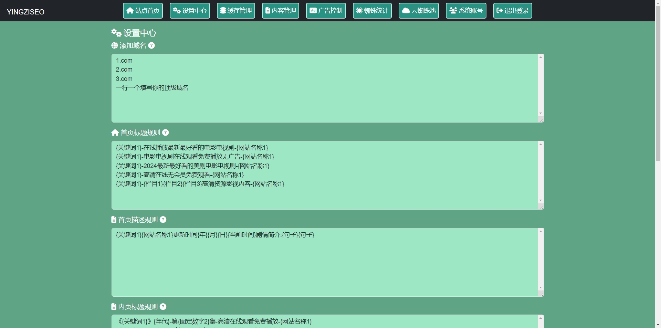Image resolution: width=661 pixels, height=328 pixels.
Task: Click help icon next to 首页标题规则
Action: 166,133
